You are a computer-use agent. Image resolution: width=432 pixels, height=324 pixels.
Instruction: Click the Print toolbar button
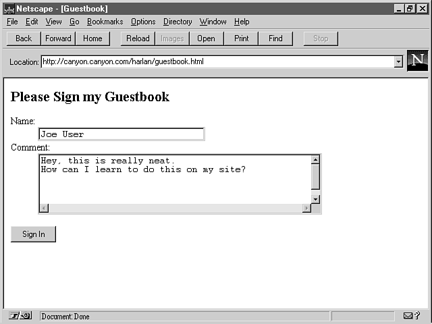pos(241,38)
